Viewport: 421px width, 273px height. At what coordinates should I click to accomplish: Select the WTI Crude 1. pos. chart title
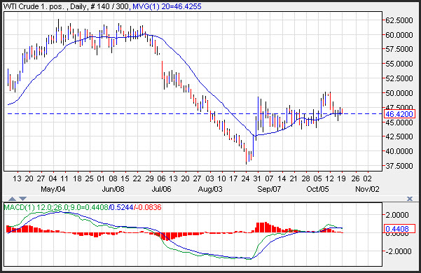tap(34, 6)
